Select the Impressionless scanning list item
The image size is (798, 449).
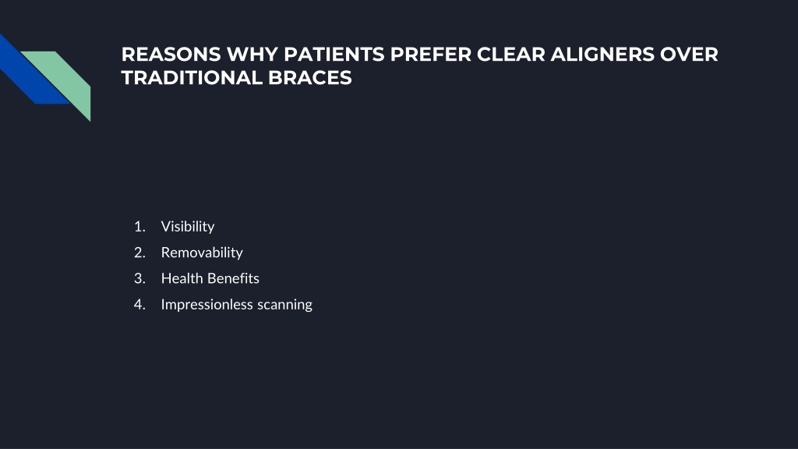pyautogui.click(x=237, y=305)
